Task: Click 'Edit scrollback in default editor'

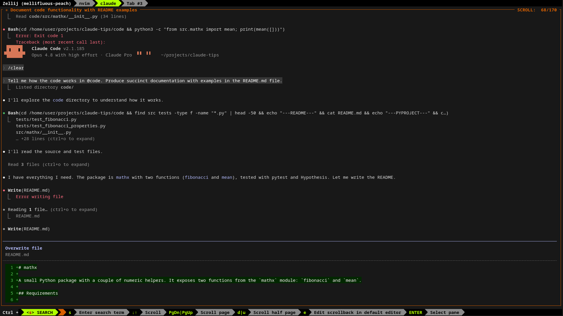Action: [x=358, y=313]
